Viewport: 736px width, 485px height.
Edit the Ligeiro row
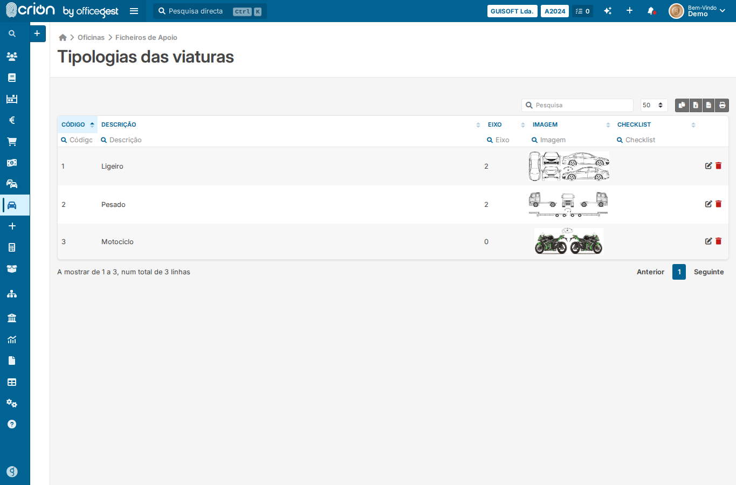709,166
